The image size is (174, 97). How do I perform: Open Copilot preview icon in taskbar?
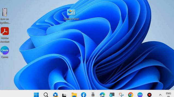tap(55, 95)
